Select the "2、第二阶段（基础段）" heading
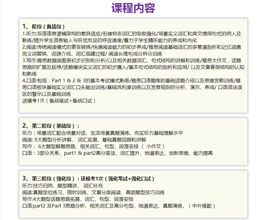 [x=51, y=126]
